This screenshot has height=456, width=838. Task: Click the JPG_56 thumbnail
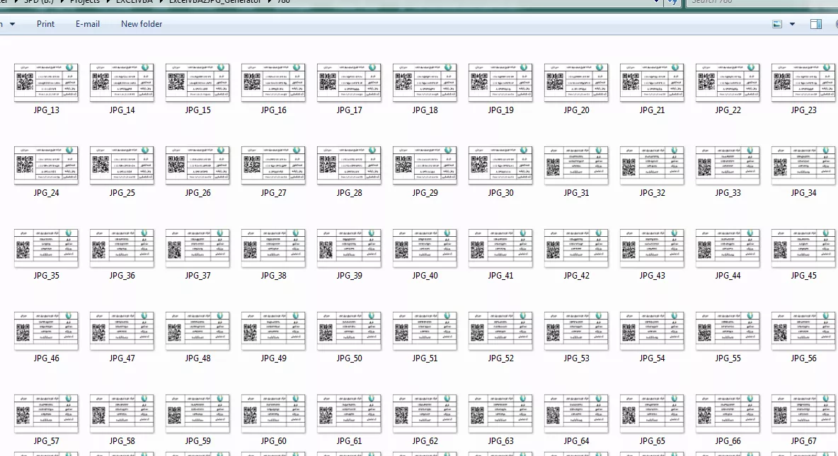pyautogui.click(x=804, y=331)
